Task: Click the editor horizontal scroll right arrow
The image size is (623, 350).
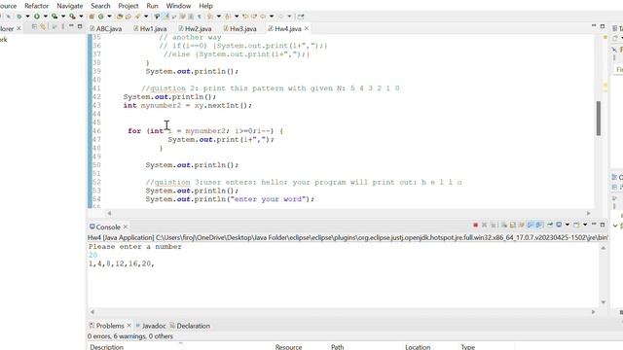Action: [588, 213]
